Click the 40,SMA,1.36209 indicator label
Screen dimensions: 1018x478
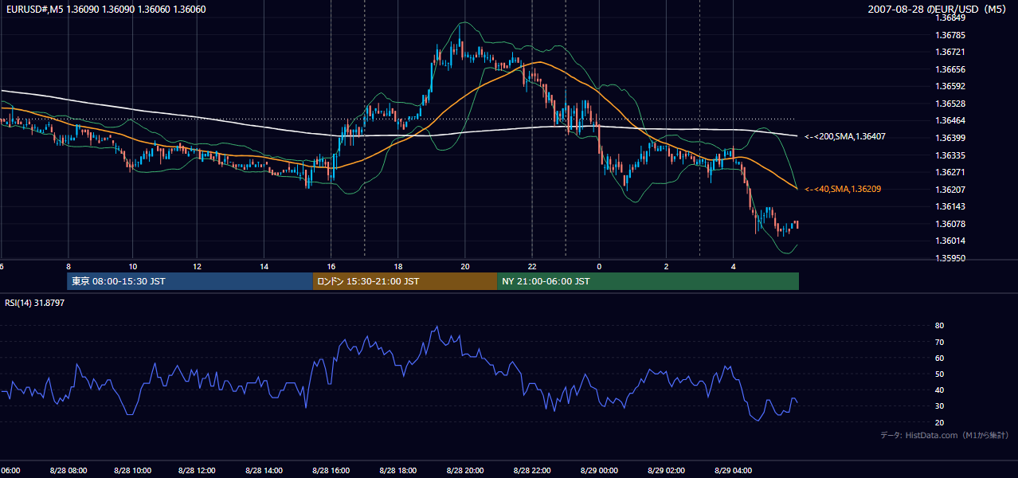pyautogui.click(x=842, y=189)
